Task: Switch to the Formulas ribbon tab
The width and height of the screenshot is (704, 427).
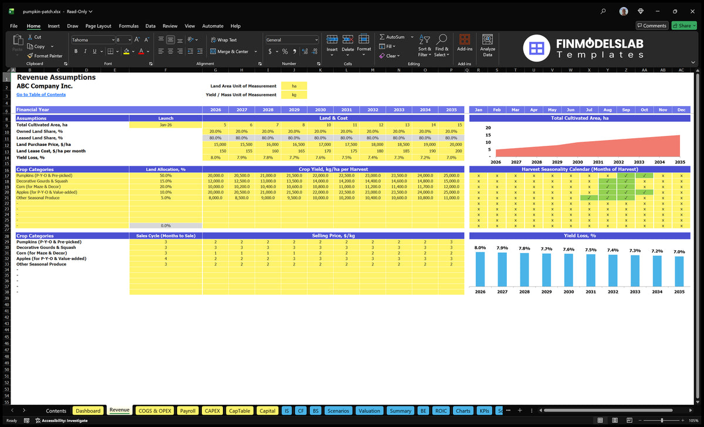Action: [128, 26]
